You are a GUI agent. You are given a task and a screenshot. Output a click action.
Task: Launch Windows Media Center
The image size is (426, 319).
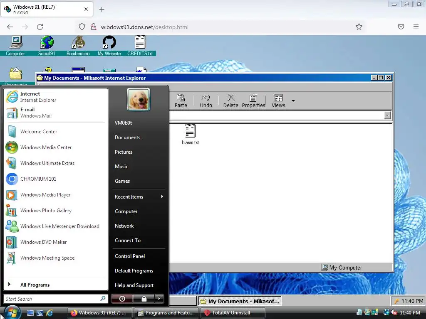[x=55, y=147]
